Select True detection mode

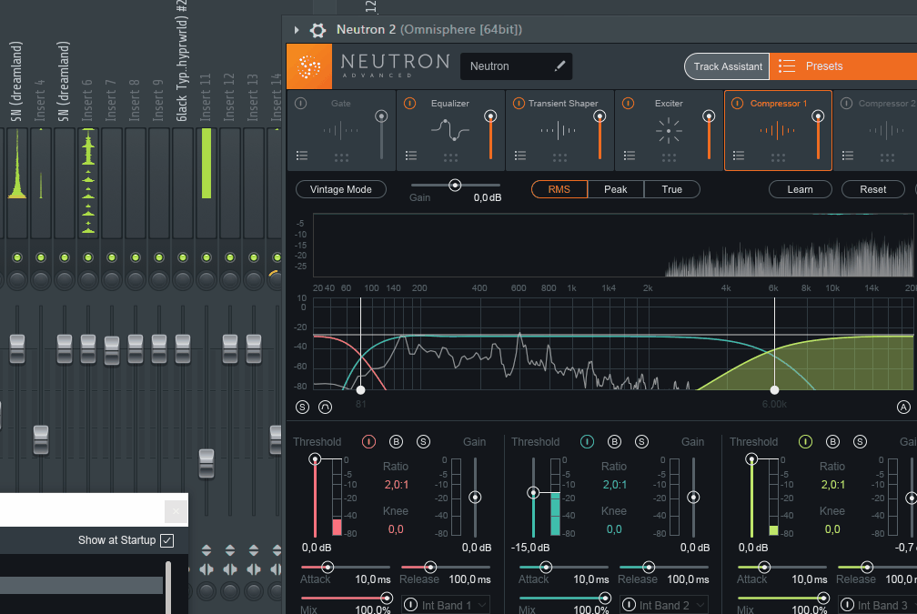pyautogui.click(x=672, y=189)
